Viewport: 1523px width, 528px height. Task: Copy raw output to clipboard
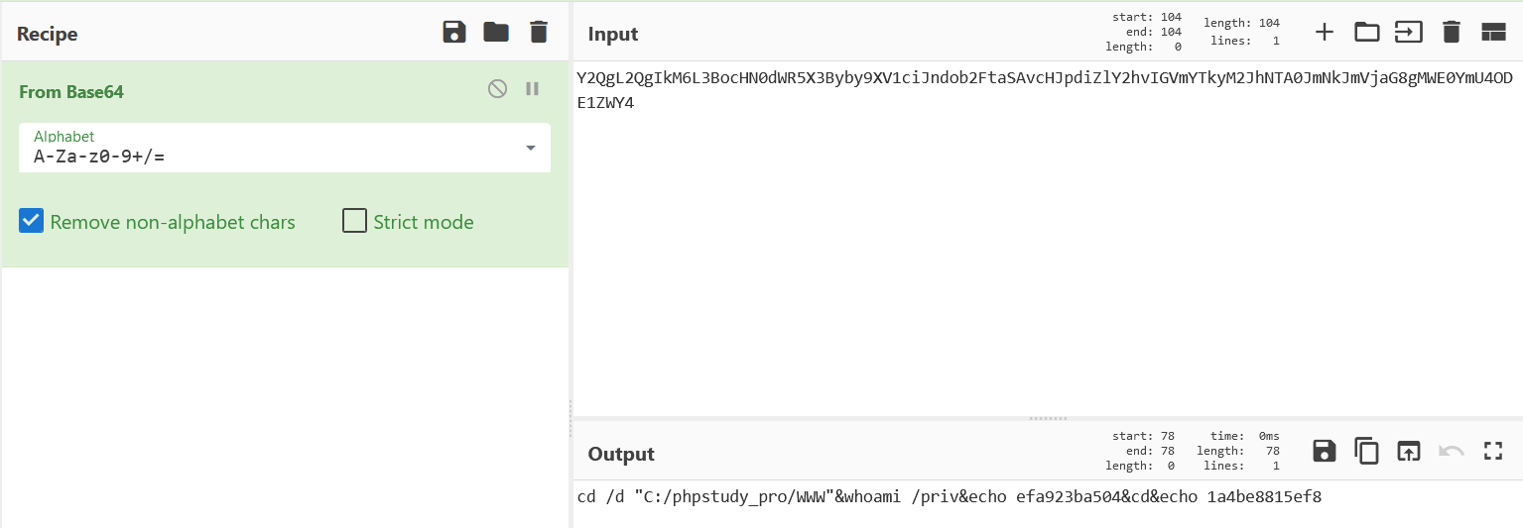1367,452
